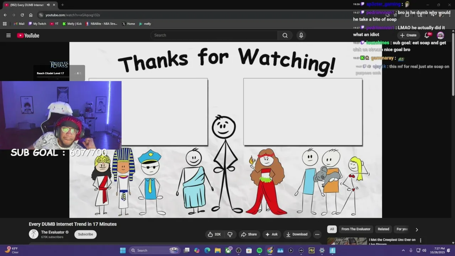Open the My Twitch bookmark
455x256 pixels.
pos(37,24)
